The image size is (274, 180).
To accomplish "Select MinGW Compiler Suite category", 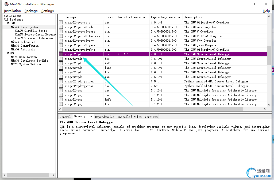I will [x=31, y=31].
